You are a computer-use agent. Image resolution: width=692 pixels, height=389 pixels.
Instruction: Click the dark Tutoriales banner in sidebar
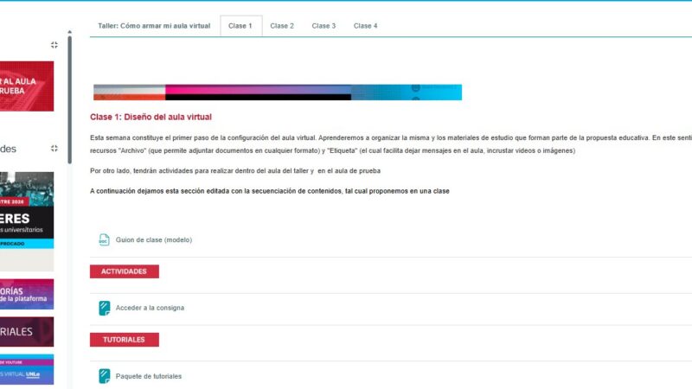point(26,332)
